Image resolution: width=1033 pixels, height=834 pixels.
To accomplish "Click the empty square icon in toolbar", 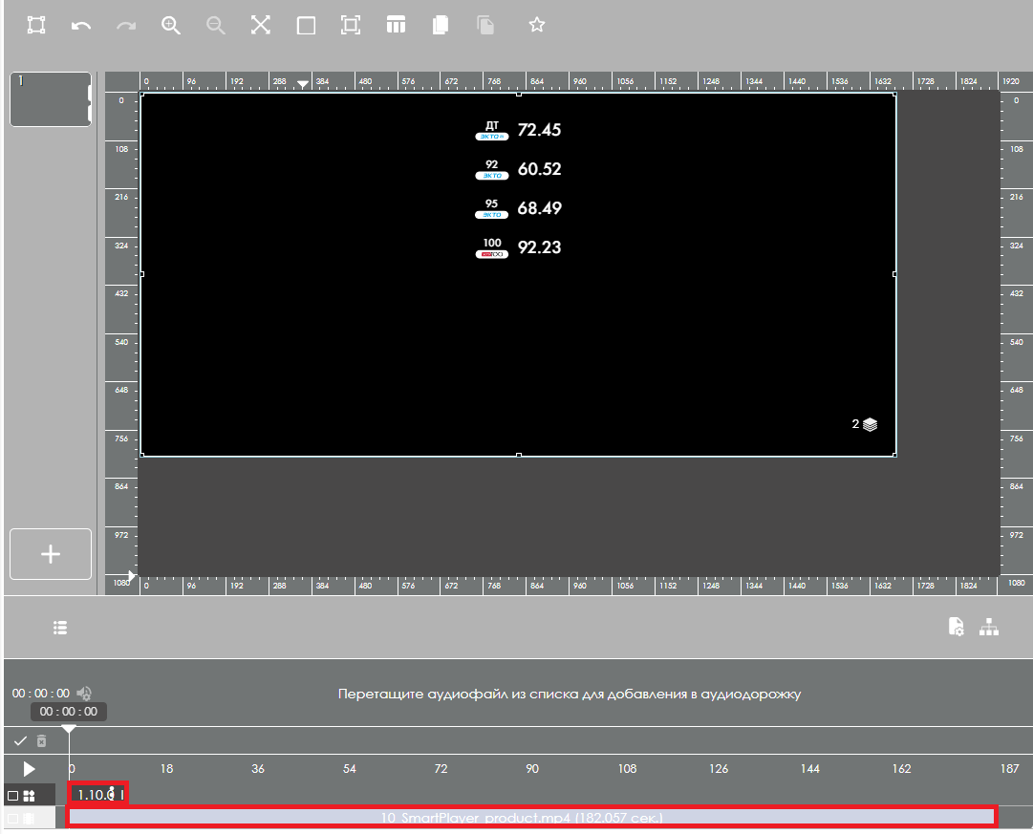I will click(x=306, y=26).
